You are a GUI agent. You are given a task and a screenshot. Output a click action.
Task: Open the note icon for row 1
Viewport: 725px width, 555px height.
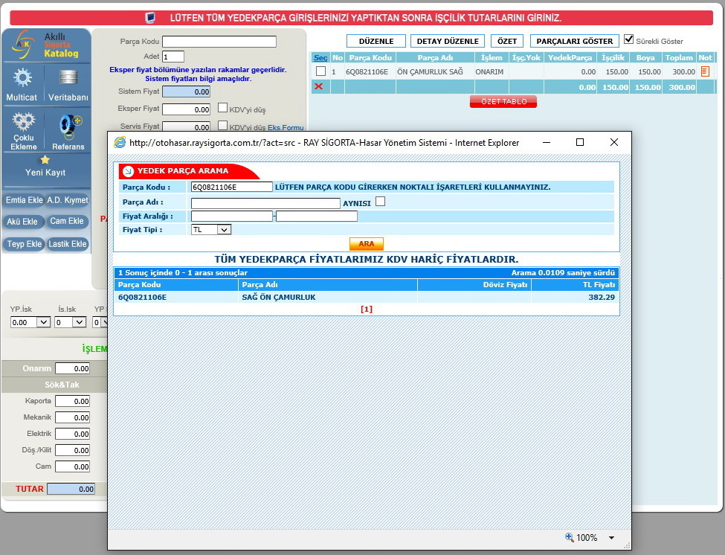[705, 71]
